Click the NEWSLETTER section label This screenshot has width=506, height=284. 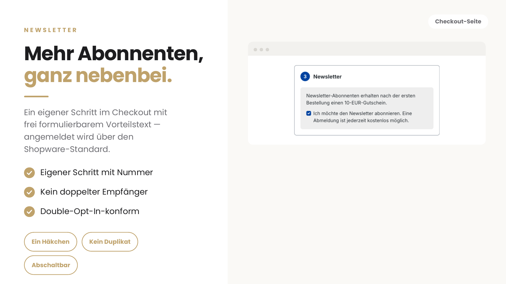coord(50,30)
